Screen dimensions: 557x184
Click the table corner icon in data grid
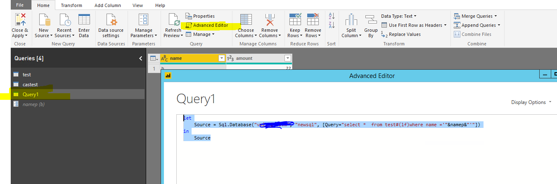[x=153, y=59]
